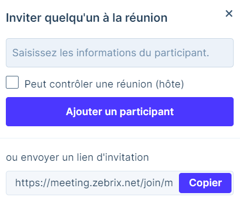Close the invite dialog with the X icon

229,13
